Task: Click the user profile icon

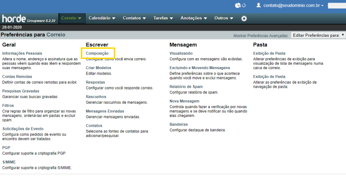Action: (x=258, y=5)
